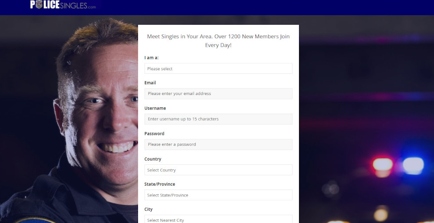Click the police badge icon in the logo
Screen dimensions: 434x223
pos(39,4)
